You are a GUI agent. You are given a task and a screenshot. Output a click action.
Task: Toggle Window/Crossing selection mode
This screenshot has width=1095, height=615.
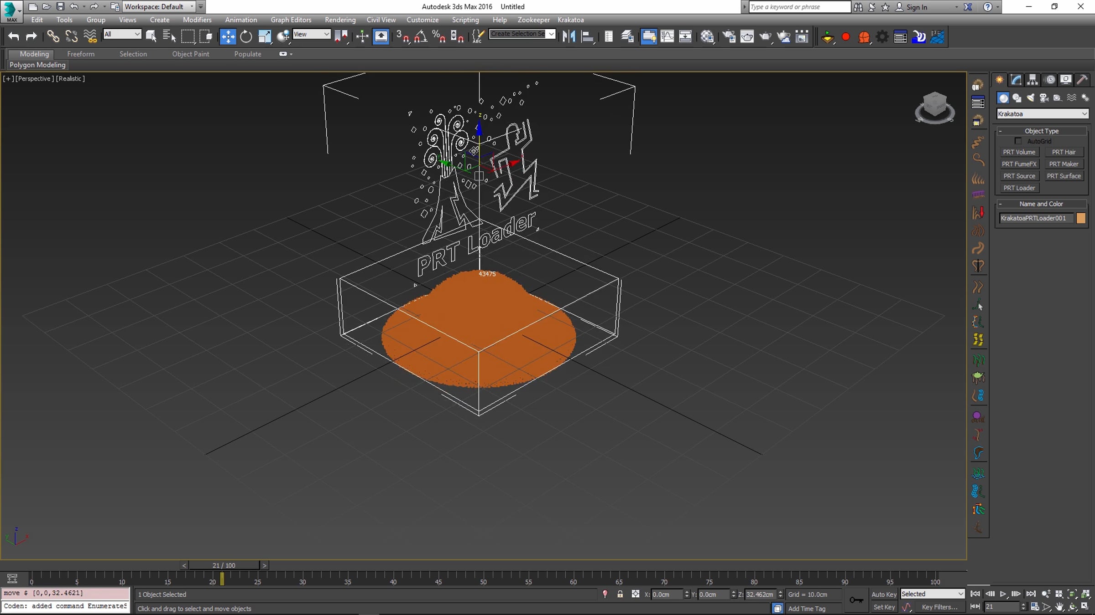click(206, 36)
